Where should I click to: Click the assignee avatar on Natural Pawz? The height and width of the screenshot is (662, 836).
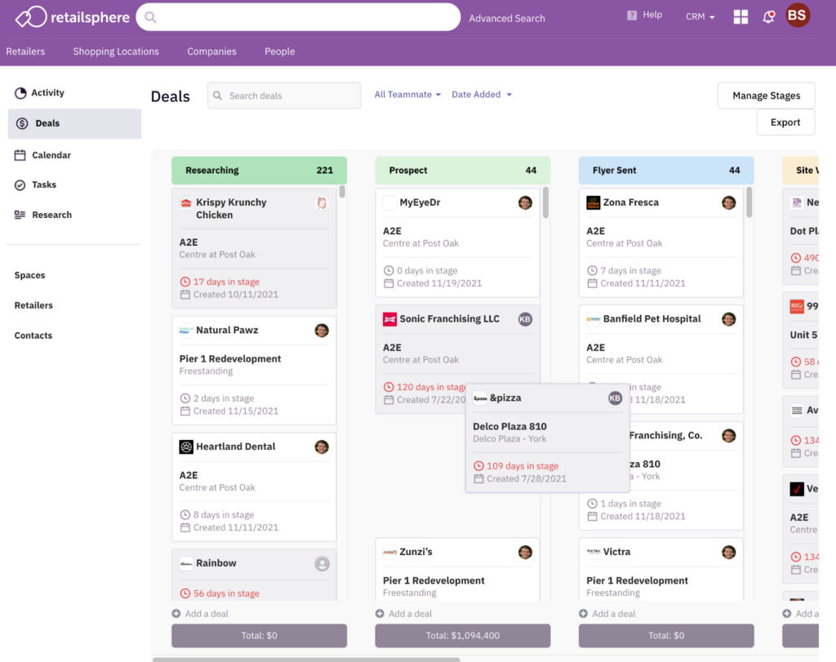[x=322, y=331]
